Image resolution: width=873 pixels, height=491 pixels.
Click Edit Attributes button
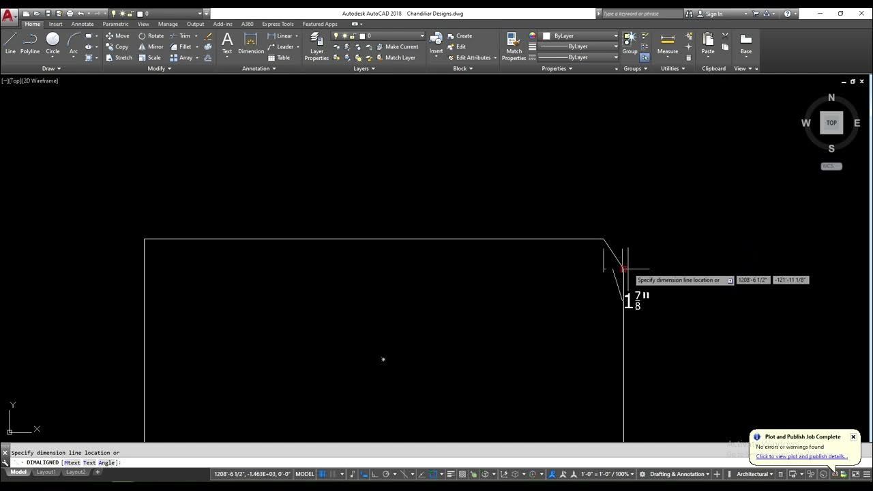[469, 58]
